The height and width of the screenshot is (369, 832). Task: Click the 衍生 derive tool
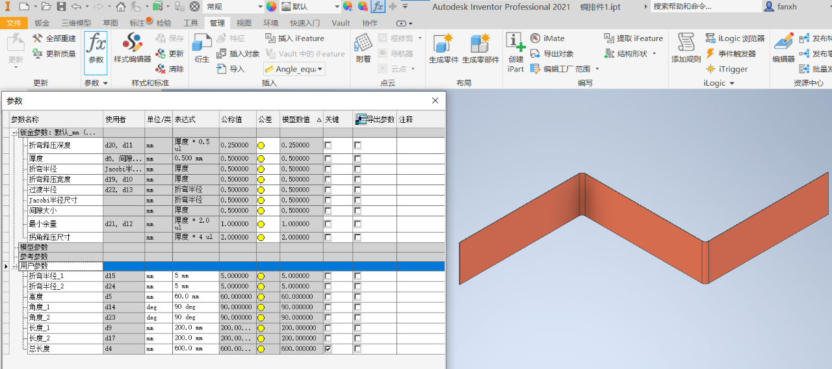pyautogui.click(x=202, y=49)
